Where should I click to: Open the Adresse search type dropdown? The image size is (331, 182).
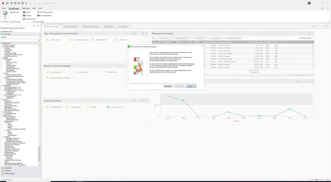(20, 37)
